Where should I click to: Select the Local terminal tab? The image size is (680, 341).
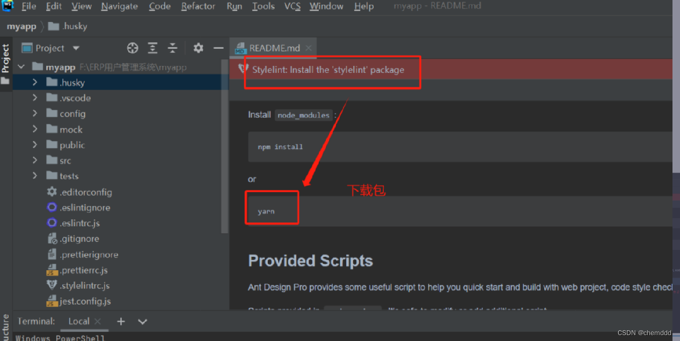tap(78, 321)
